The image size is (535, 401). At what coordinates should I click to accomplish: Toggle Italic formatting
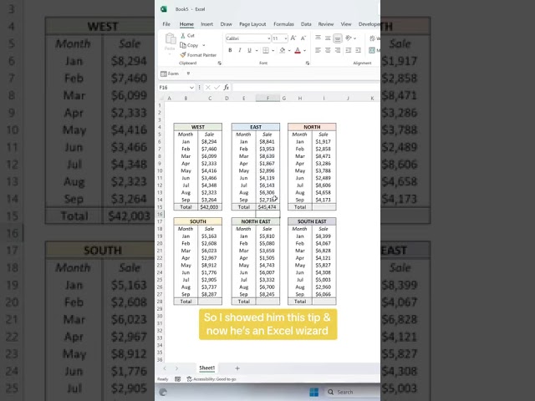(240, 50)
